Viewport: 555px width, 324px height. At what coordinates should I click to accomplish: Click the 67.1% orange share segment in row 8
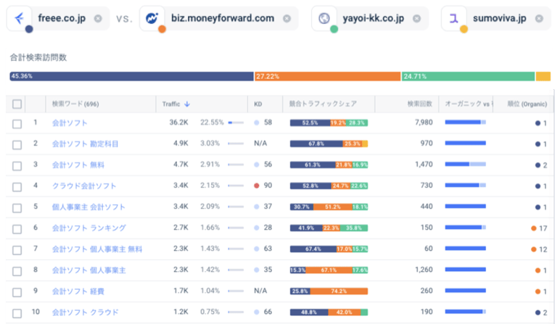(x=329, y=270)
